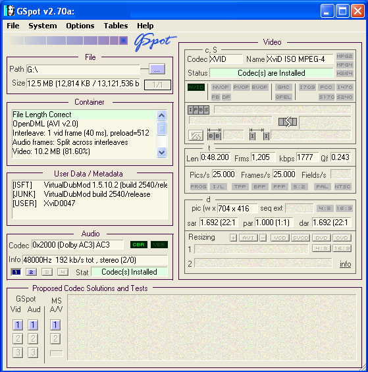
Task: Click GSpot Vid test button 2
Action: tap(18, 338)
